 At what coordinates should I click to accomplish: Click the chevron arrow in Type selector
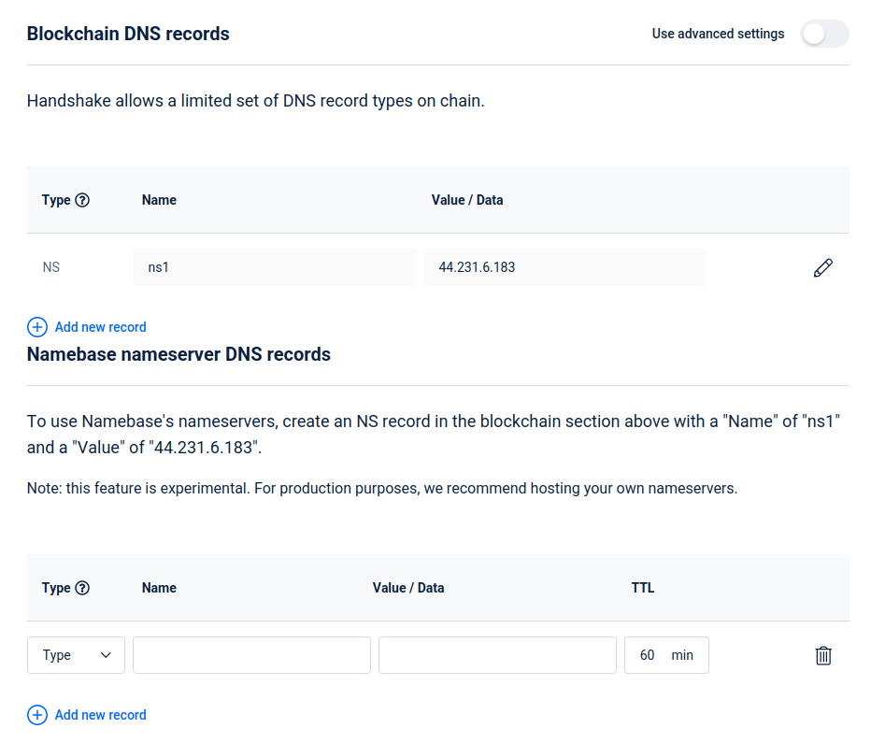click(x=106, y=655)
